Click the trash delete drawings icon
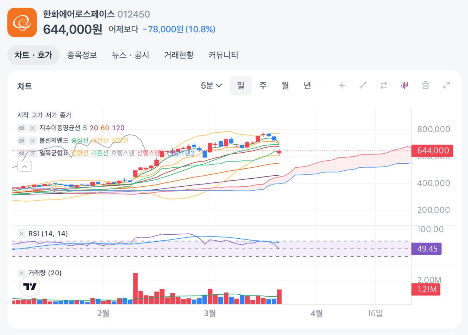The height and width of the screenshot is (335, 468). pyautogui.click(x=426, y=86)
